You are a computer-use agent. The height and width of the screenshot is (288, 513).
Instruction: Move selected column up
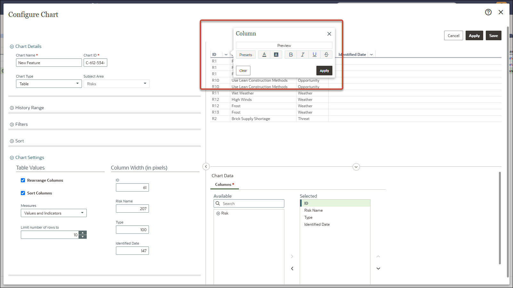pyautogui.click(x=378, y=256)
